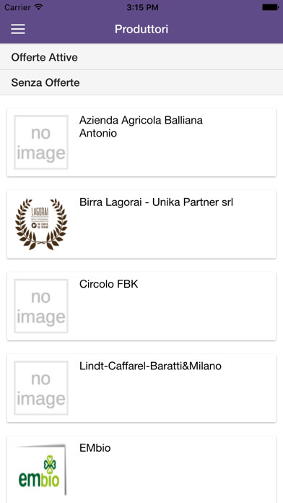Open Lindt-Caffarel-Baratti&Milano producer entry

click(150, 366)
